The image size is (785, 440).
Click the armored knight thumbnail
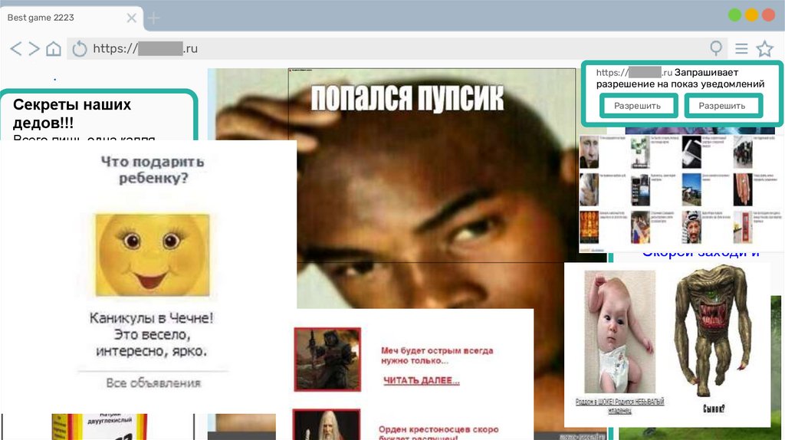327,359
